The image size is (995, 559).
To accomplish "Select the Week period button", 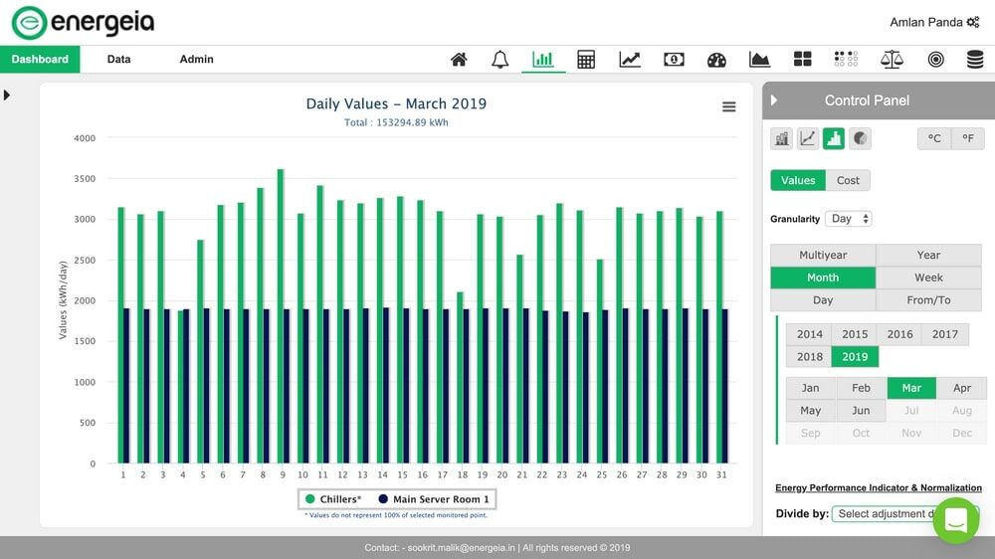I will point(928,278).
